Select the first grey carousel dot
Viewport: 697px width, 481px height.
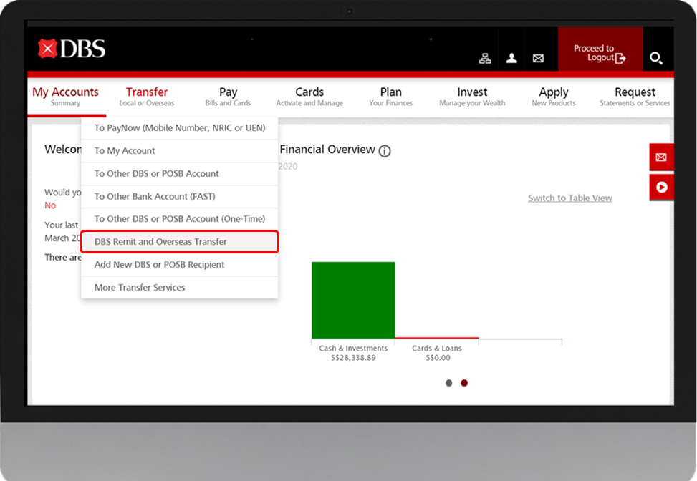(x=449, y=383)
